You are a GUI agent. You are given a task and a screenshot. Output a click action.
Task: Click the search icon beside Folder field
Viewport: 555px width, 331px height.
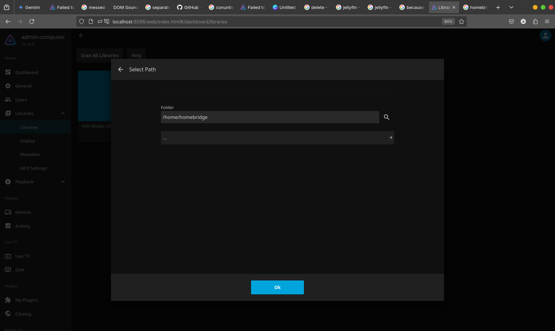(387, 117)
